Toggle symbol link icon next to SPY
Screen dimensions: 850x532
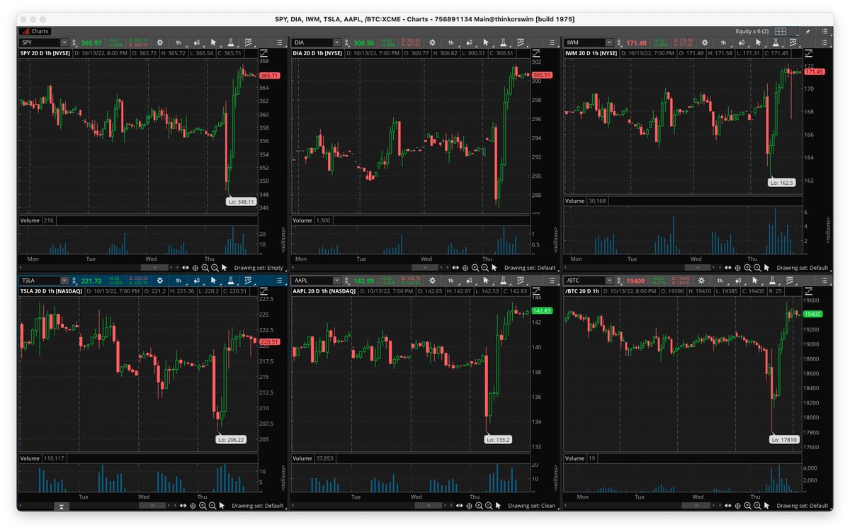click(x=74, y=43)
